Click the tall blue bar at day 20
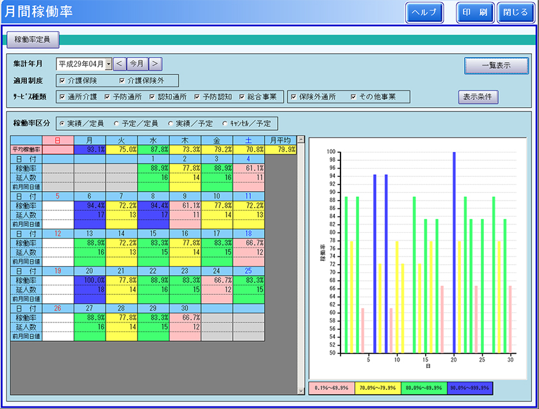The width and height of the screenshot is (539, 409). coord(454,253)
